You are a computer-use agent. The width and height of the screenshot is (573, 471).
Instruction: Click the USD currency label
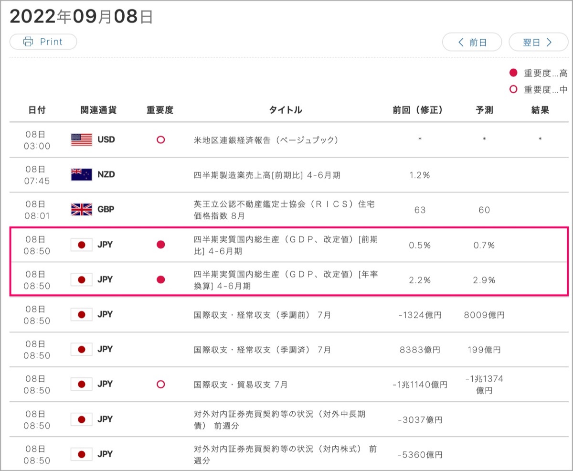pyautogui.click(x=106, y=140)
